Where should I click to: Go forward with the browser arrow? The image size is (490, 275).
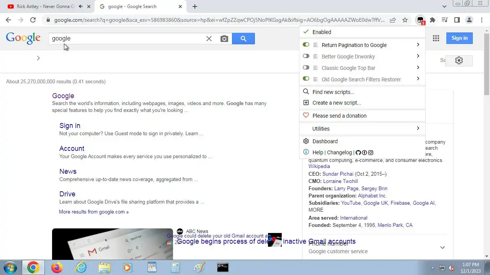click(21, 20)
